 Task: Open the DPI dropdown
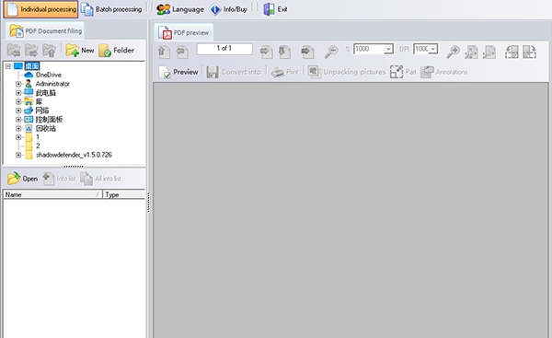[x=433, y=49]
